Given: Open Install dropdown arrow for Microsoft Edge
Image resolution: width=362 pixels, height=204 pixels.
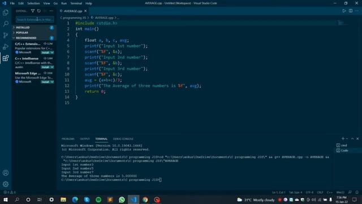Looking at the screenshot, I should pyautogui.click(x=52, y=82).
